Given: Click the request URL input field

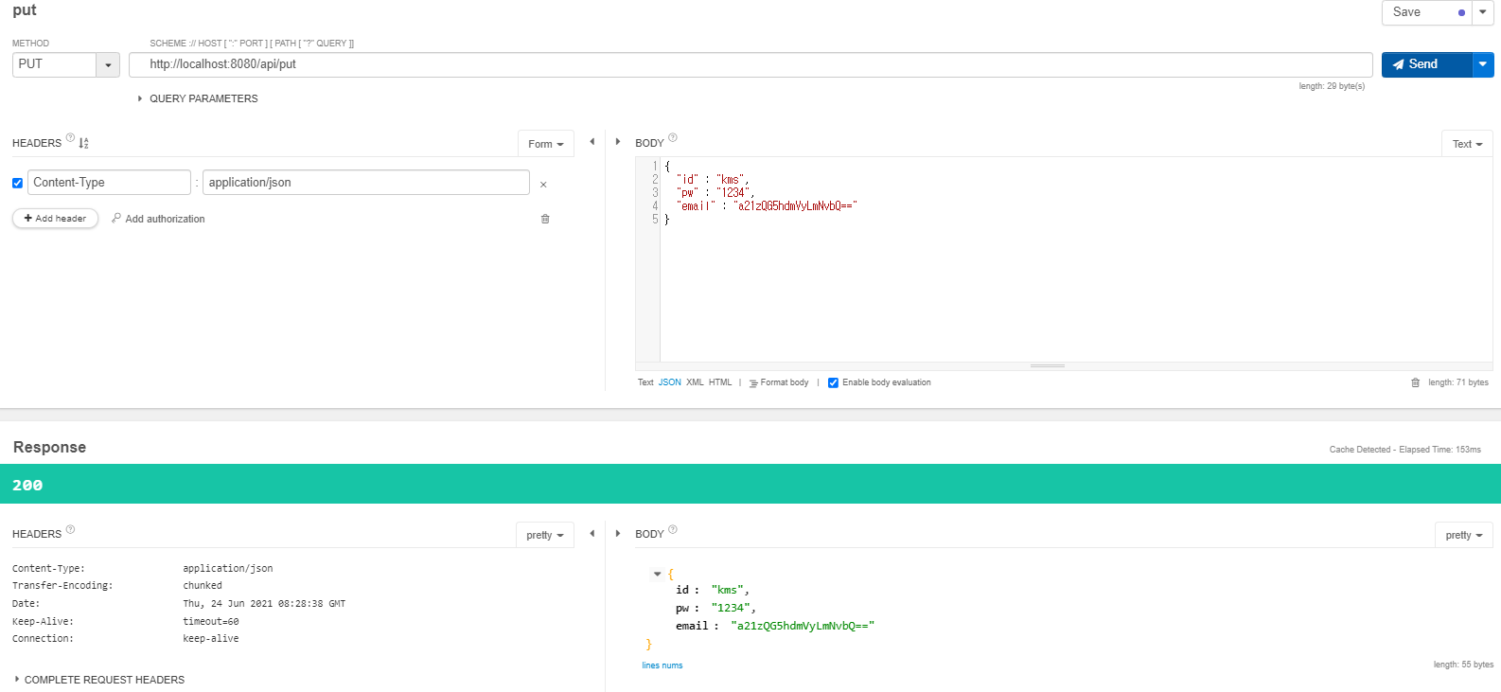Looking at the screenshot, I should coord(750,64).
